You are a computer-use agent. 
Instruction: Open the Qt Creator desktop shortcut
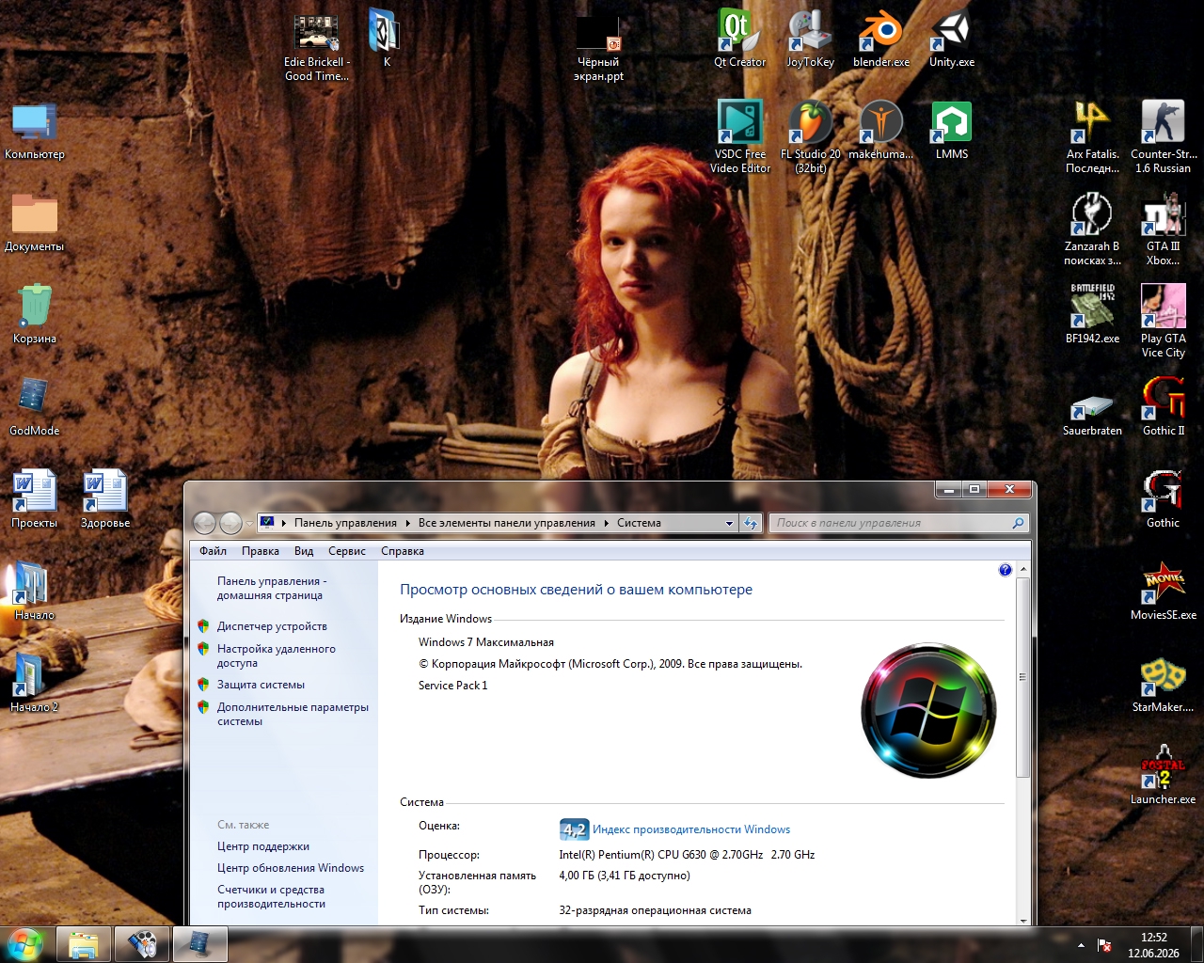(x=739, y=38)
